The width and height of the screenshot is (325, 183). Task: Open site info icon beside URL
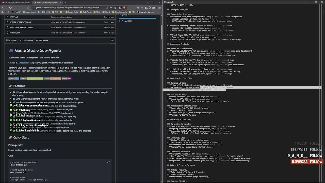[34, 8]
